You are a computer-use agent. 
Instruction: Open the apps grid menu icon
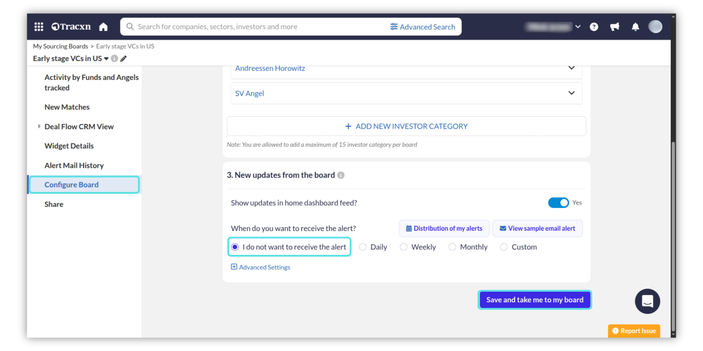39,27
